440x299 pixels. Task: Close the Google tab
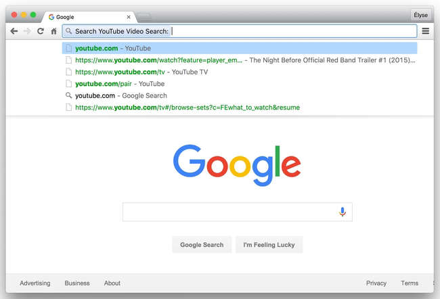[129, 17]
